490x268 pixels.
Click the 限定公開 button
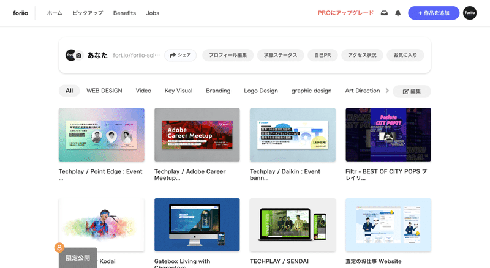click(x=78, y=258)
